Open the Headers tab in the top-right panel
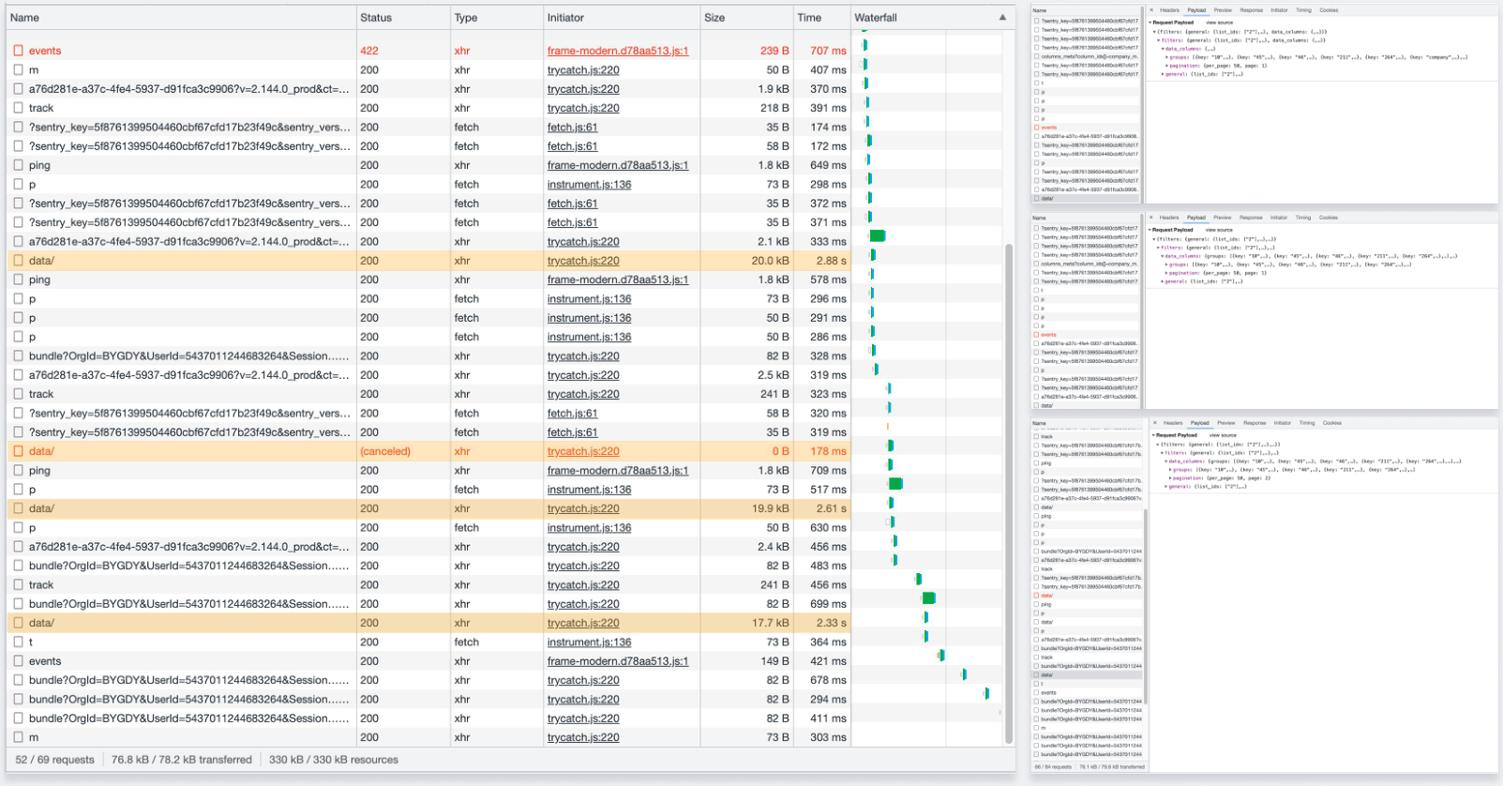The height and width of the screenshot is (786, 1503). [x=1169, y=10]
